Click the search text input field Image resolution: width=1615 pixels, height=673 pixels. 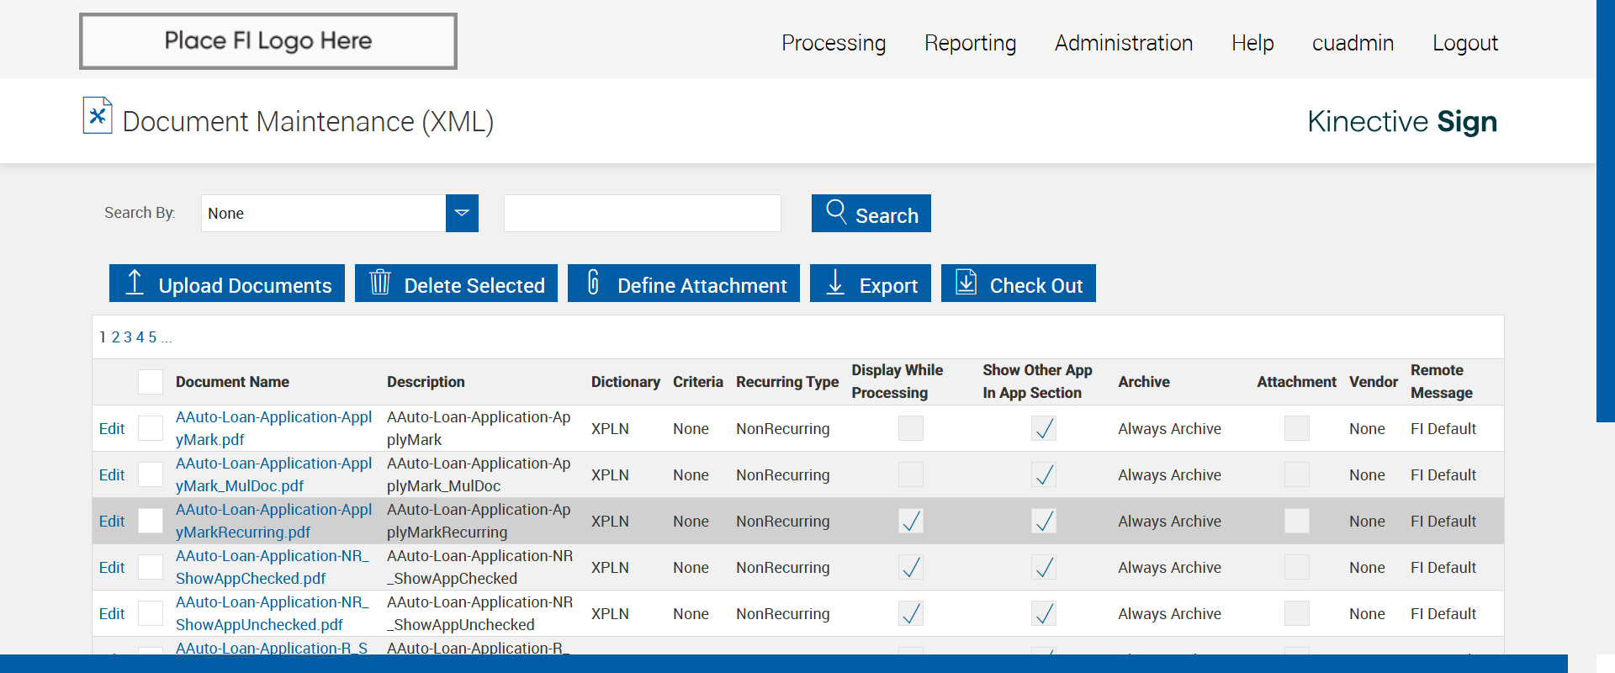point(642,214)
